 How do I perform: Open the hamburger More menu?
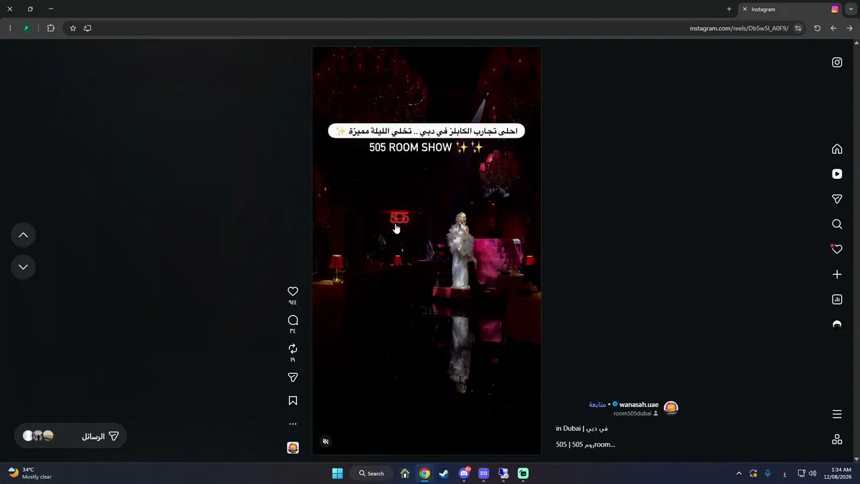click(x=837, y=414)
